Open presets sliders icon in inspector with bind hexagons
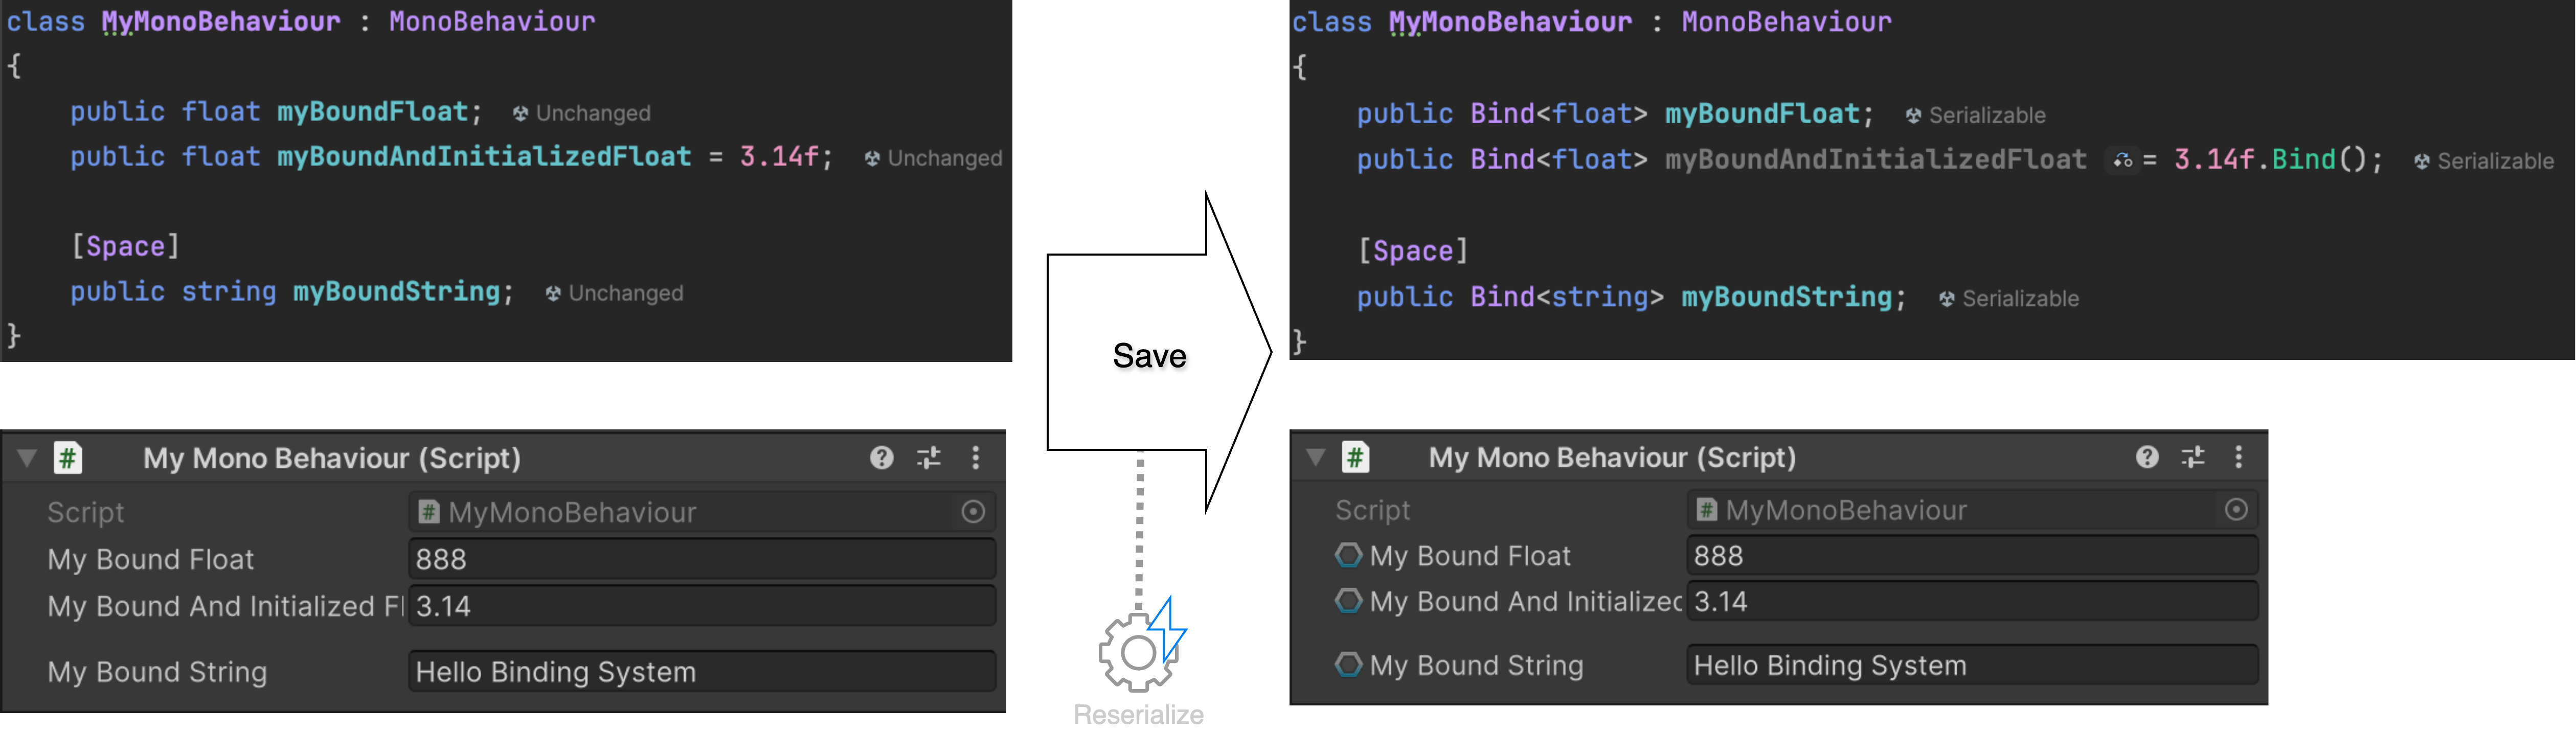The height and width of the screenshot is (732, 2576). [x=2192, y=457]
